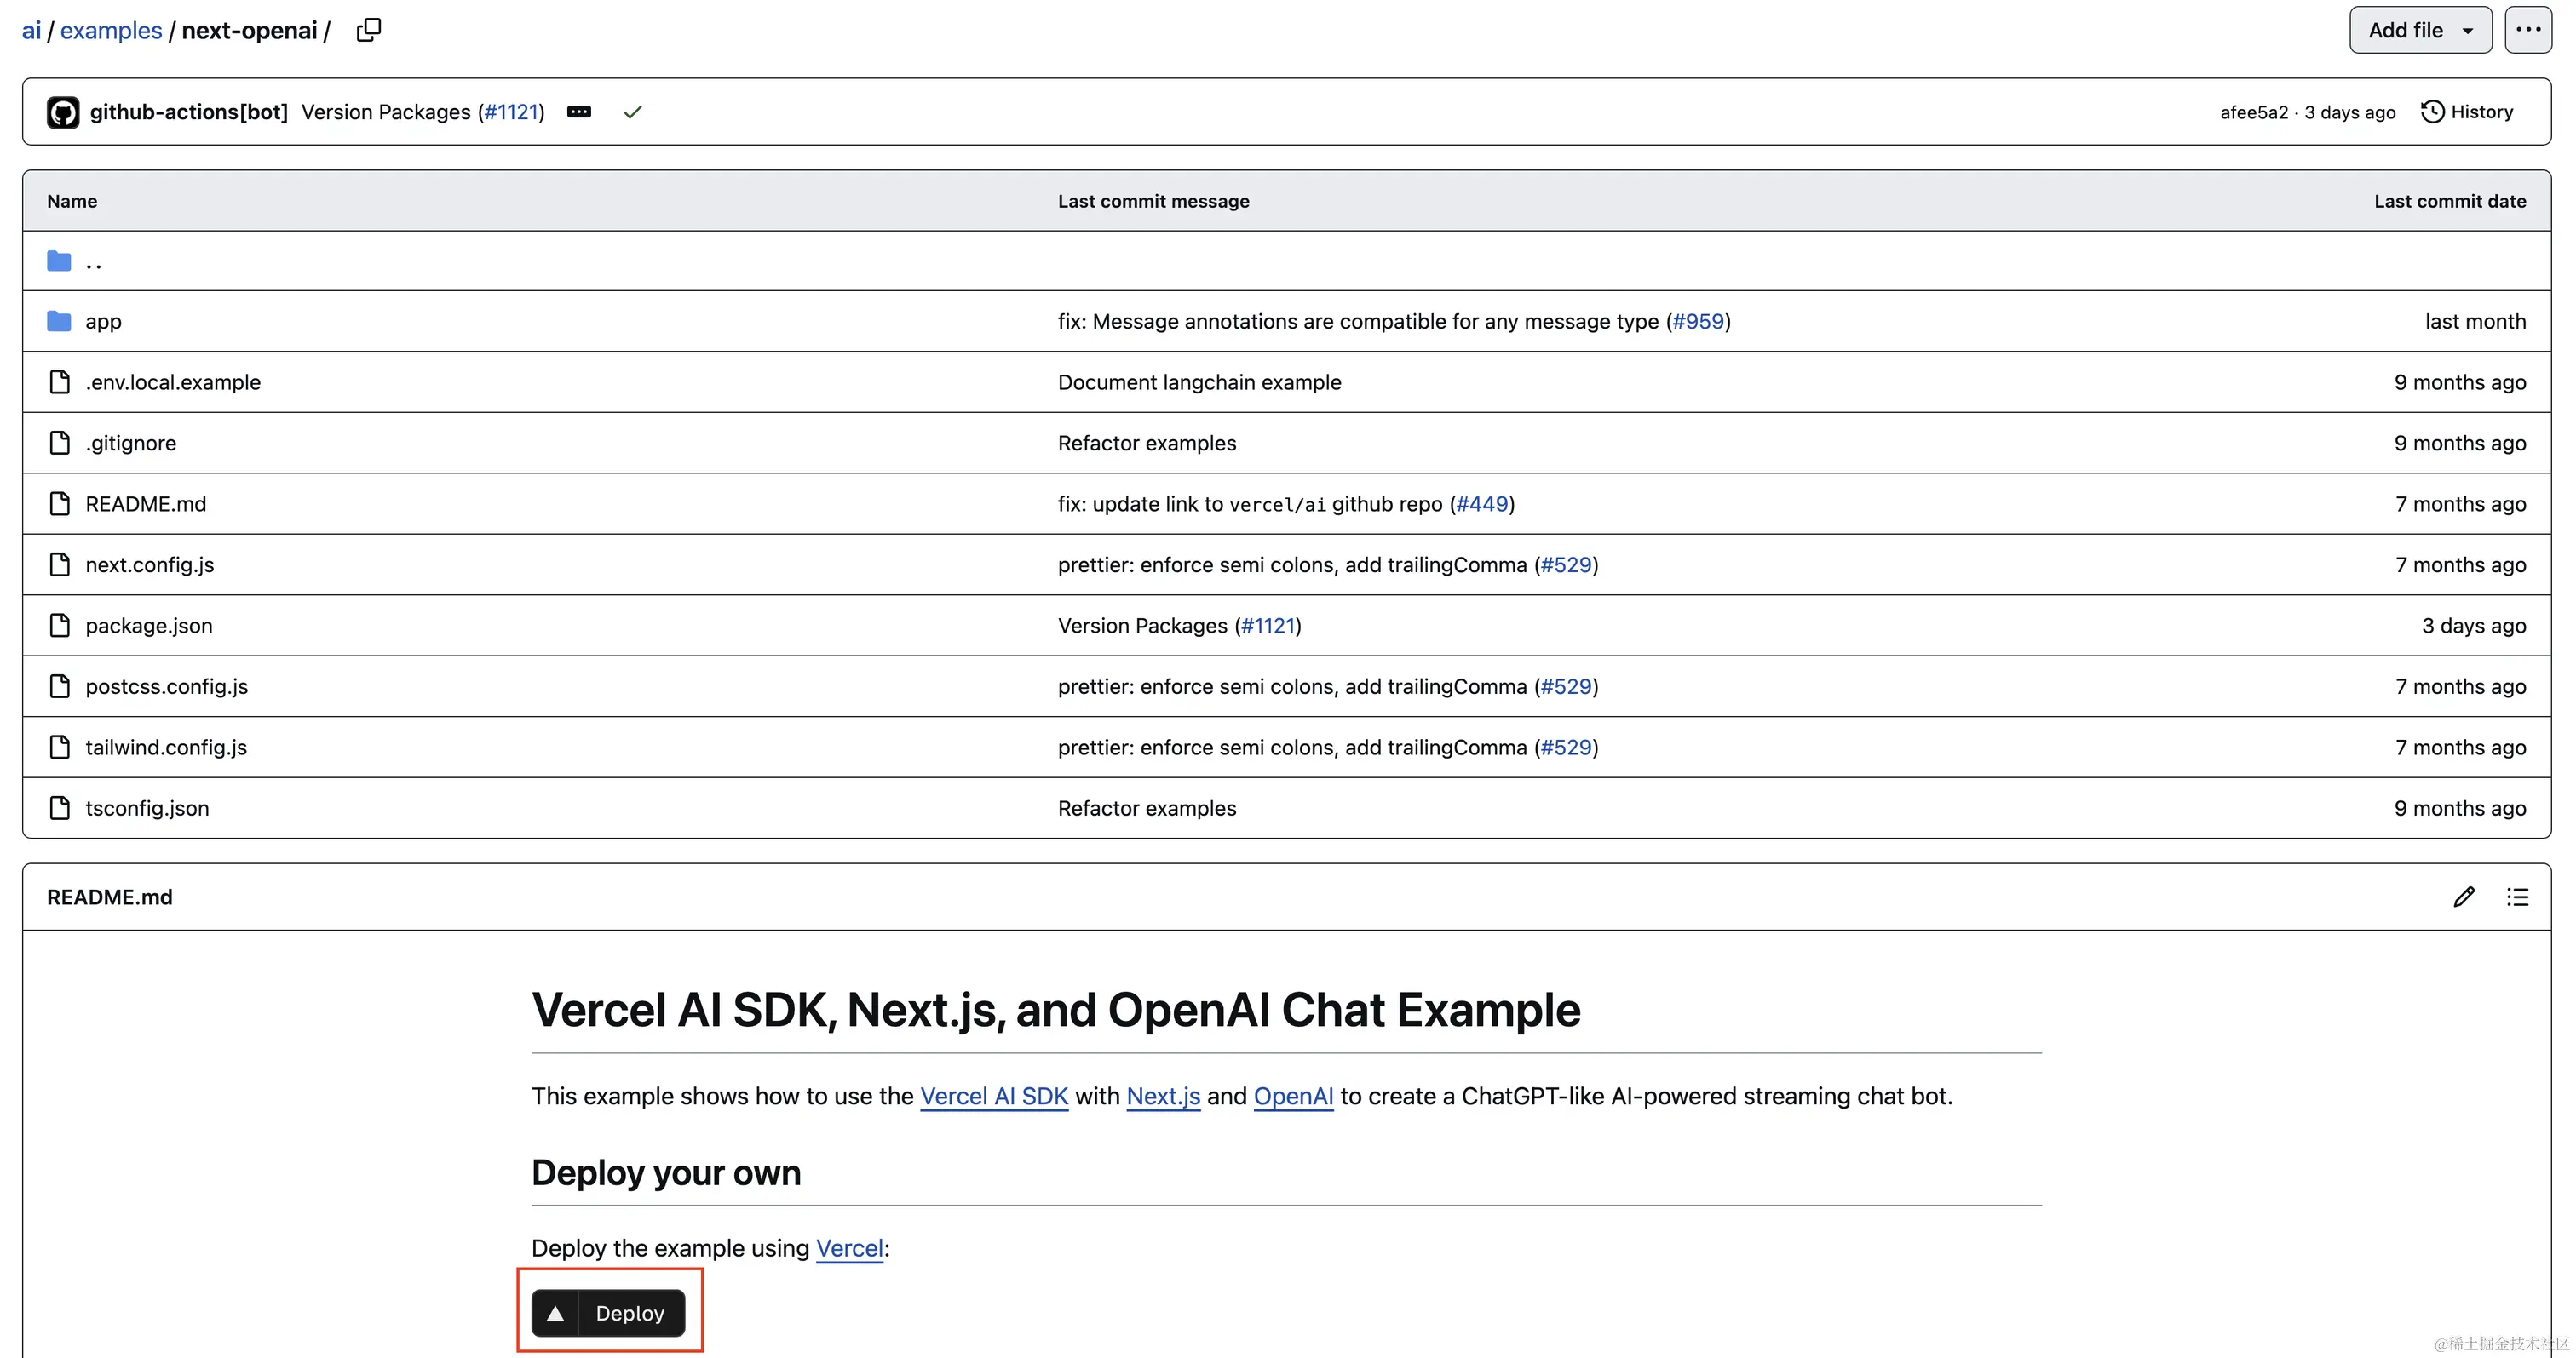This screenshot has width=2576, height=1358.
Task: Open the Vercel AI SDK link
Action: click(x=993, y=1097)
